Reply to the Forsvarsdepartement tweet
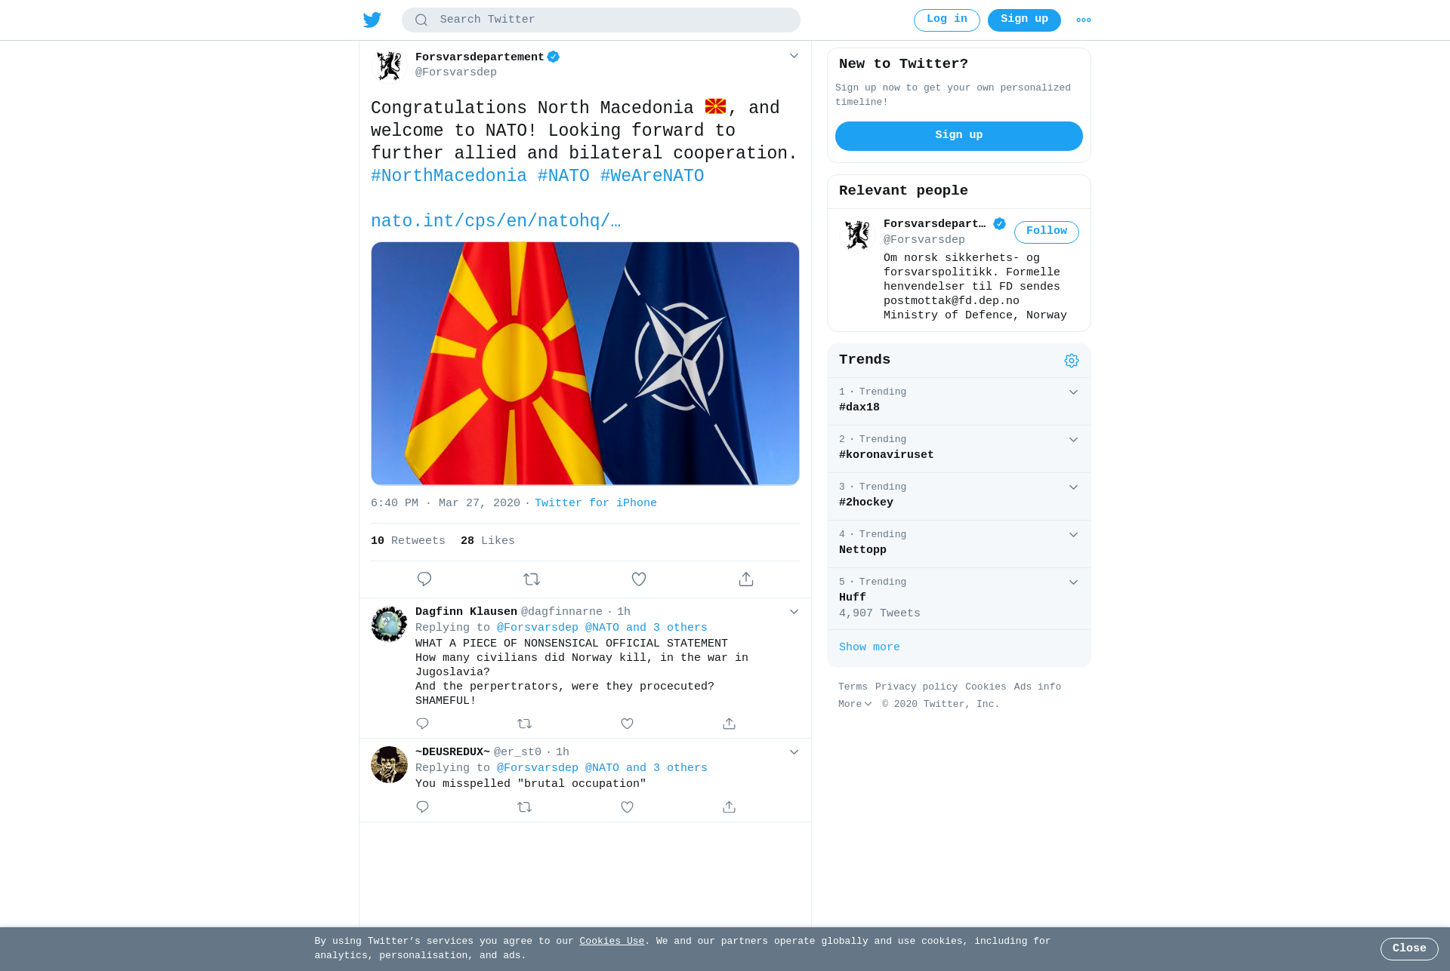Viewport: 1450px width, 971px height. (x=424, y=579)
